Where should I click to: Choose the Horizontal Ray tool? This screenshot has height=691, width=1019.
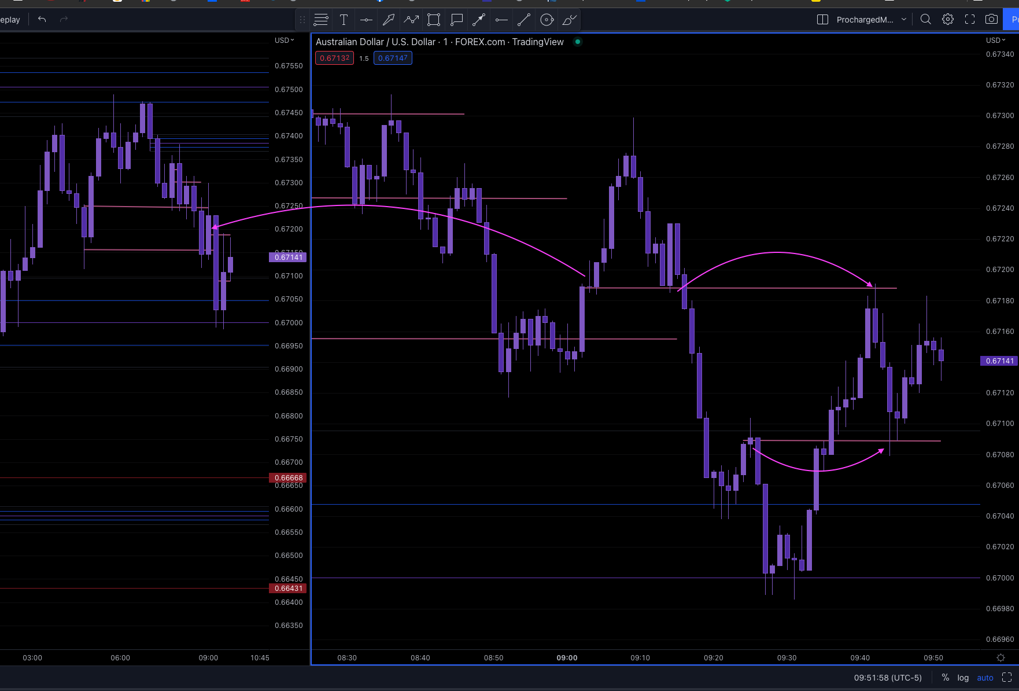[x=501, y=19]
